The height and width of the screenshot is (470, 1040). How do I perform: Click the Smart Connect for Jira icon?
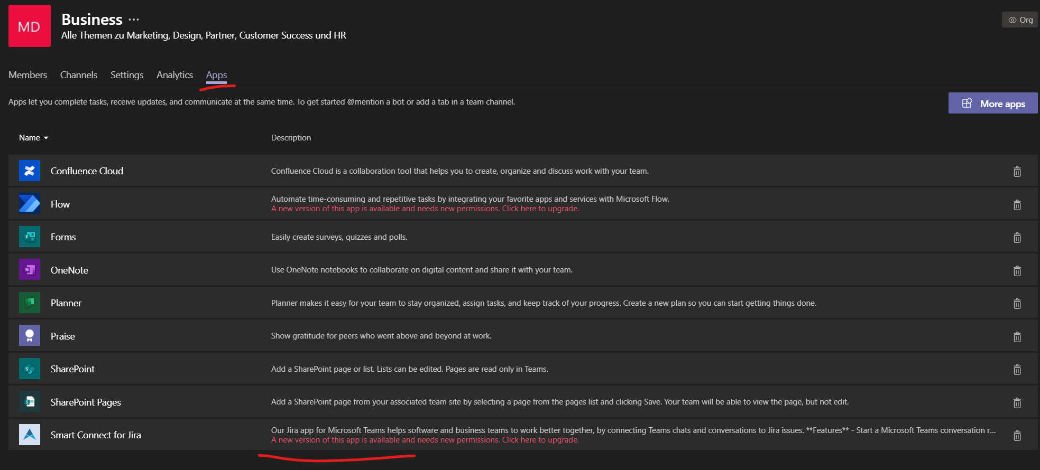[30, 435]
